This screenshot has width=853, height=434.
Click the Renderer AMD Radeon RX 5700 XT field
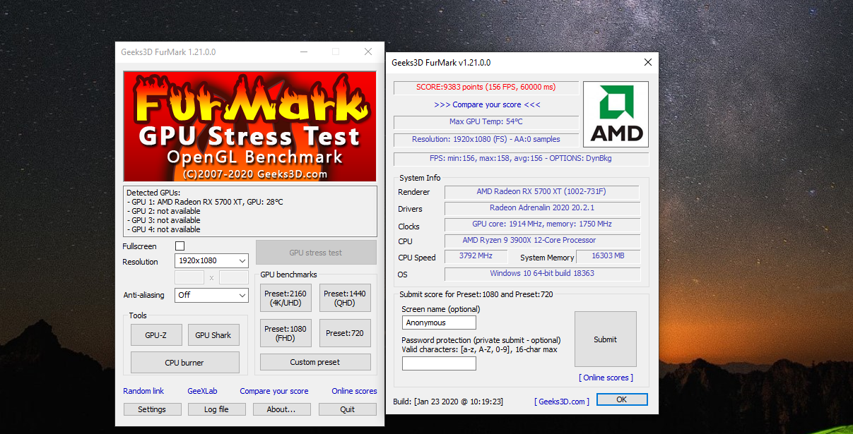pyautogui.click(x=541, y=191)
